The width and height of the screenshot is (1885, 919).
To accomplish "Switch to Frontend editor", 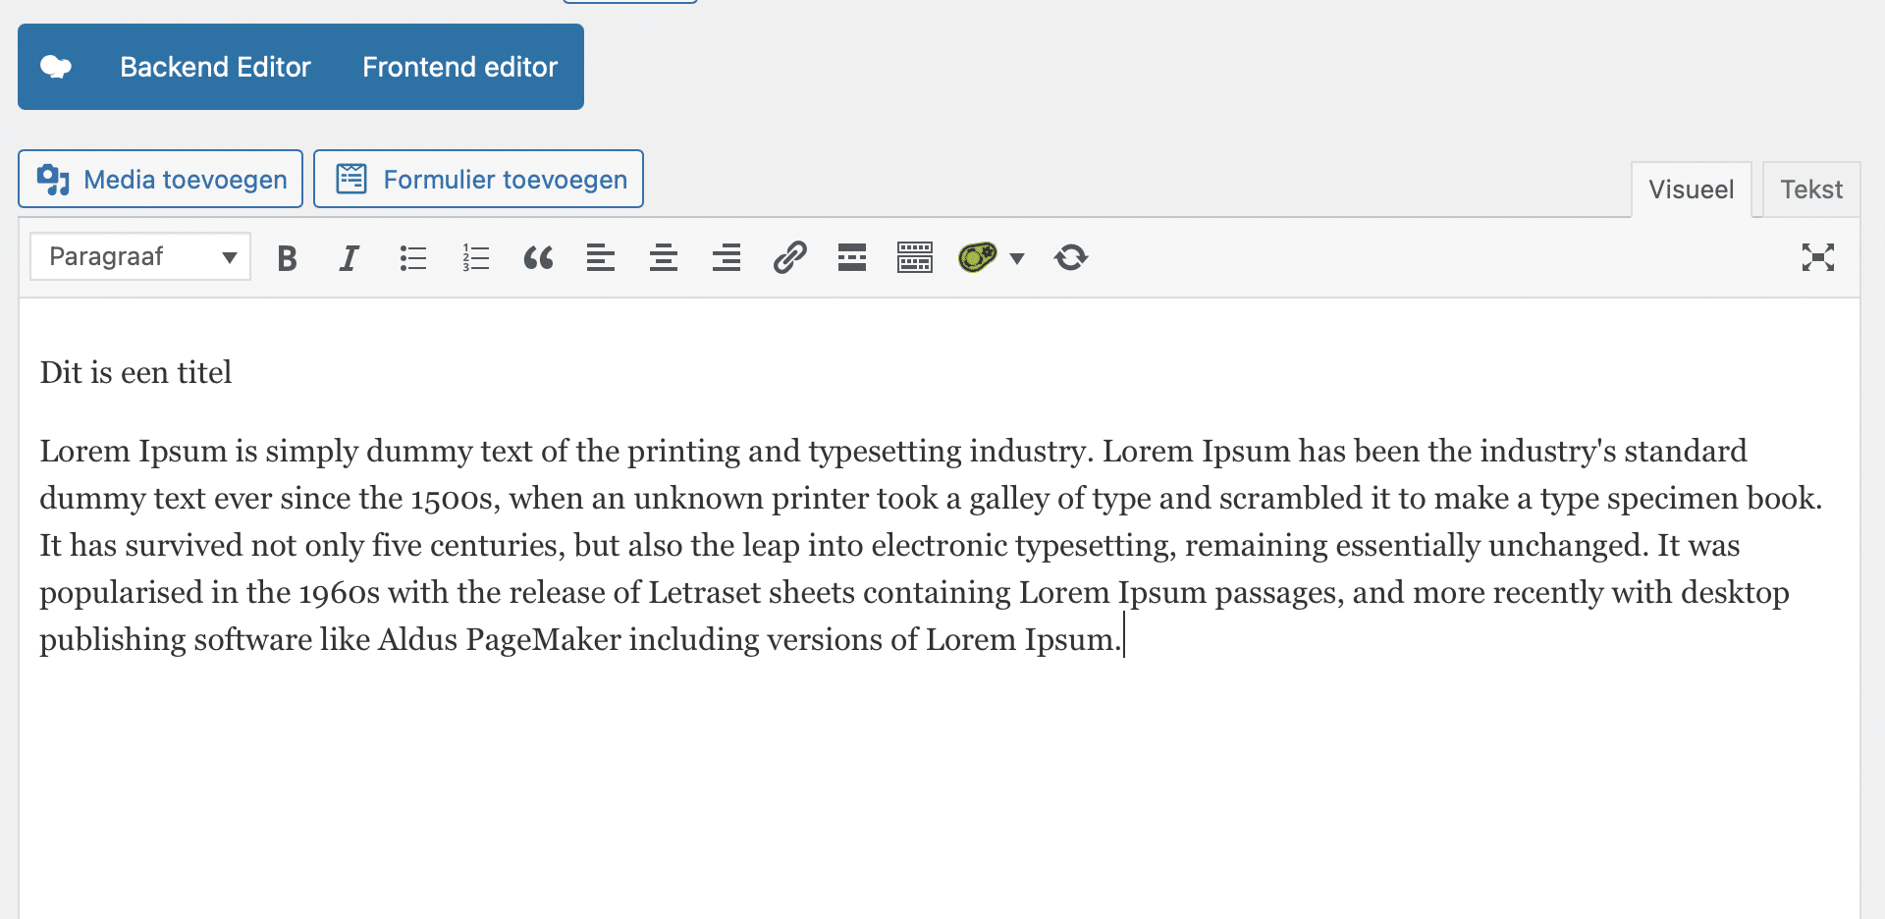I will pos(459,67).
